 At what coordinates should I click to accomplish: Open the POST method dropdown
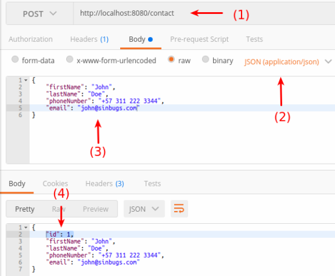(x=39, y=14)
